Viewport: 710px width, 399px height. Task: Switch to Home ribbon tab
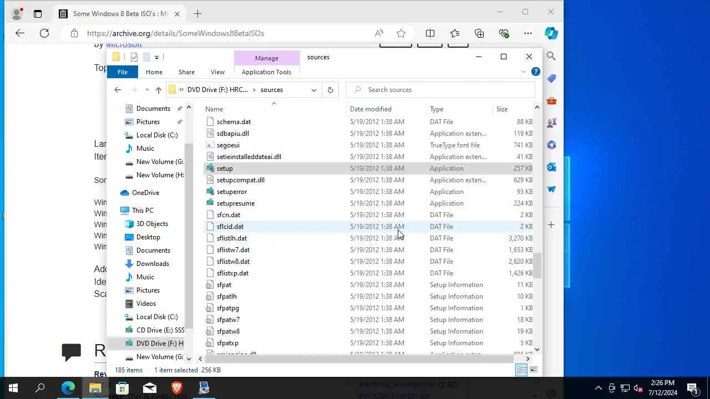[154, 72]
